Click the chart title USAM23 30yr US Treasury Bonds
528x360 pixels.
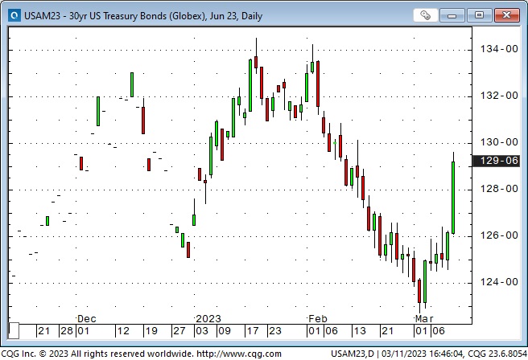(143, 16)
